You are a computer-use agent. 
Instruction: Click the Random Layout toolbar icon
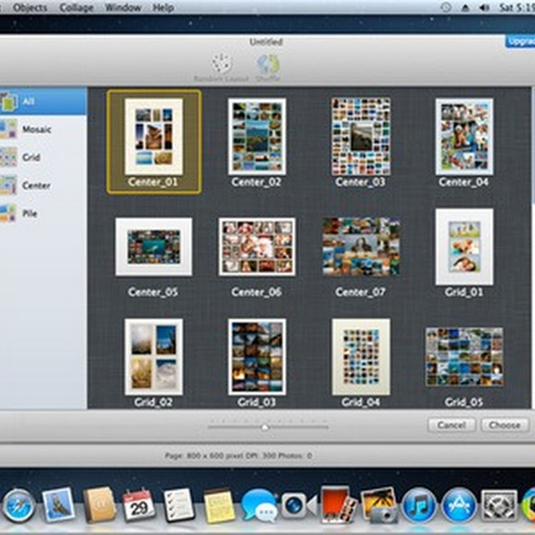[x=220, y=66]
